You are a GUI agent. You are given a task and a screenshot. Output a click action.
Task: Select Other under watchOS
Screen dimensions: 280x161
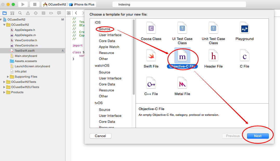coord(103,96)
